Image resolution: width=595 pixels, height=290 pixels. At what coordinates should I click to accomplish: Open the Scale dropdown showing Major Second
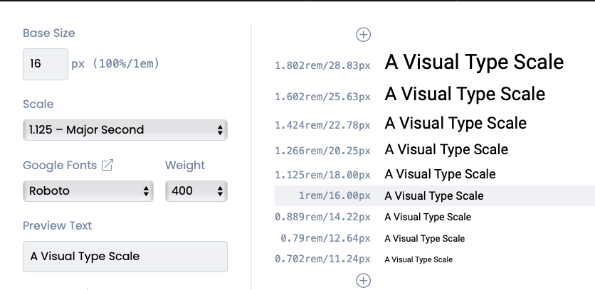click(125, 130)
